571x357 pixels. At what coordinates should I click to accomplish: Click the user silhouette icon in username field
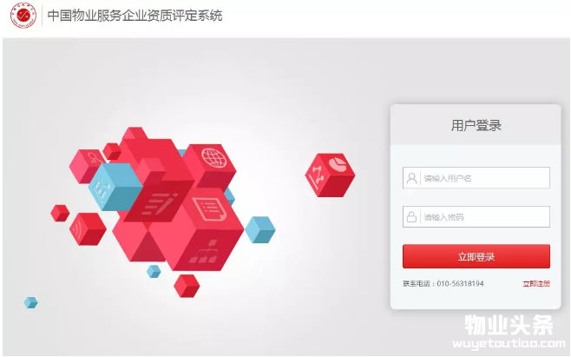[x=412, y=178]
